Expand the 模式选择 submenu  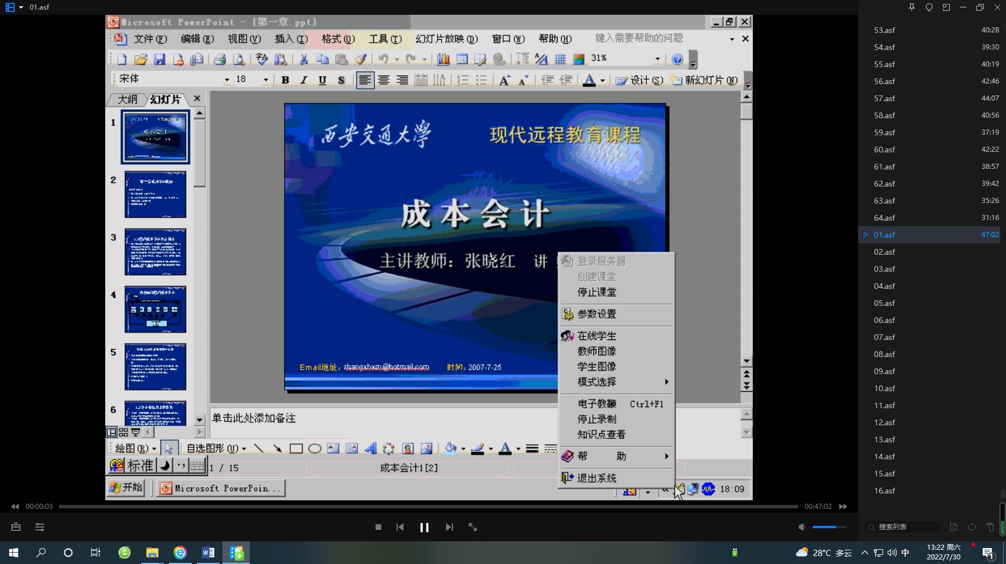point(617,382)
